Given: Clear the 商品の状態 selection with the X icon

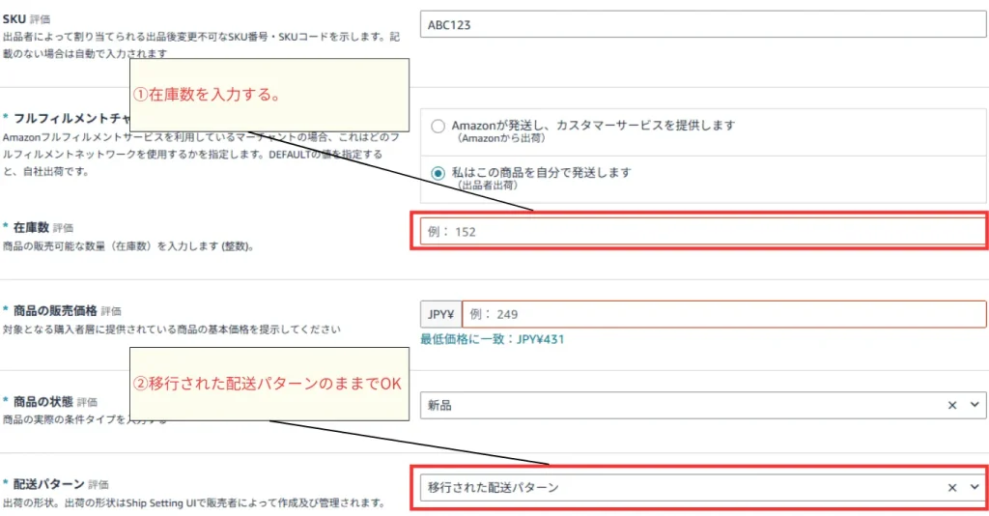Looking at the screenshot, I should (952, 406).
